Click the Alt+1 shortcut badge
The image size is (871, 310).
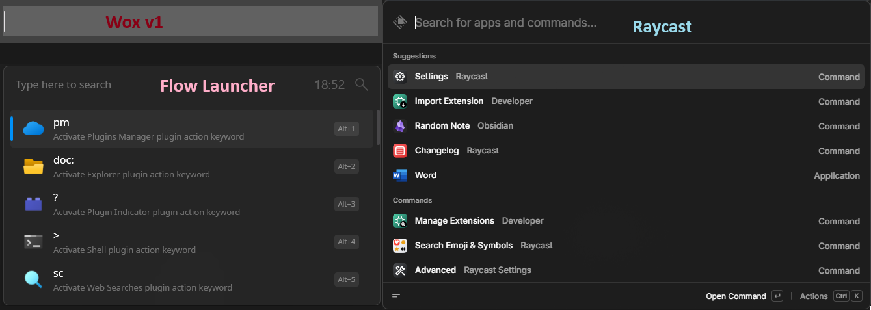[x=347, y=129]
